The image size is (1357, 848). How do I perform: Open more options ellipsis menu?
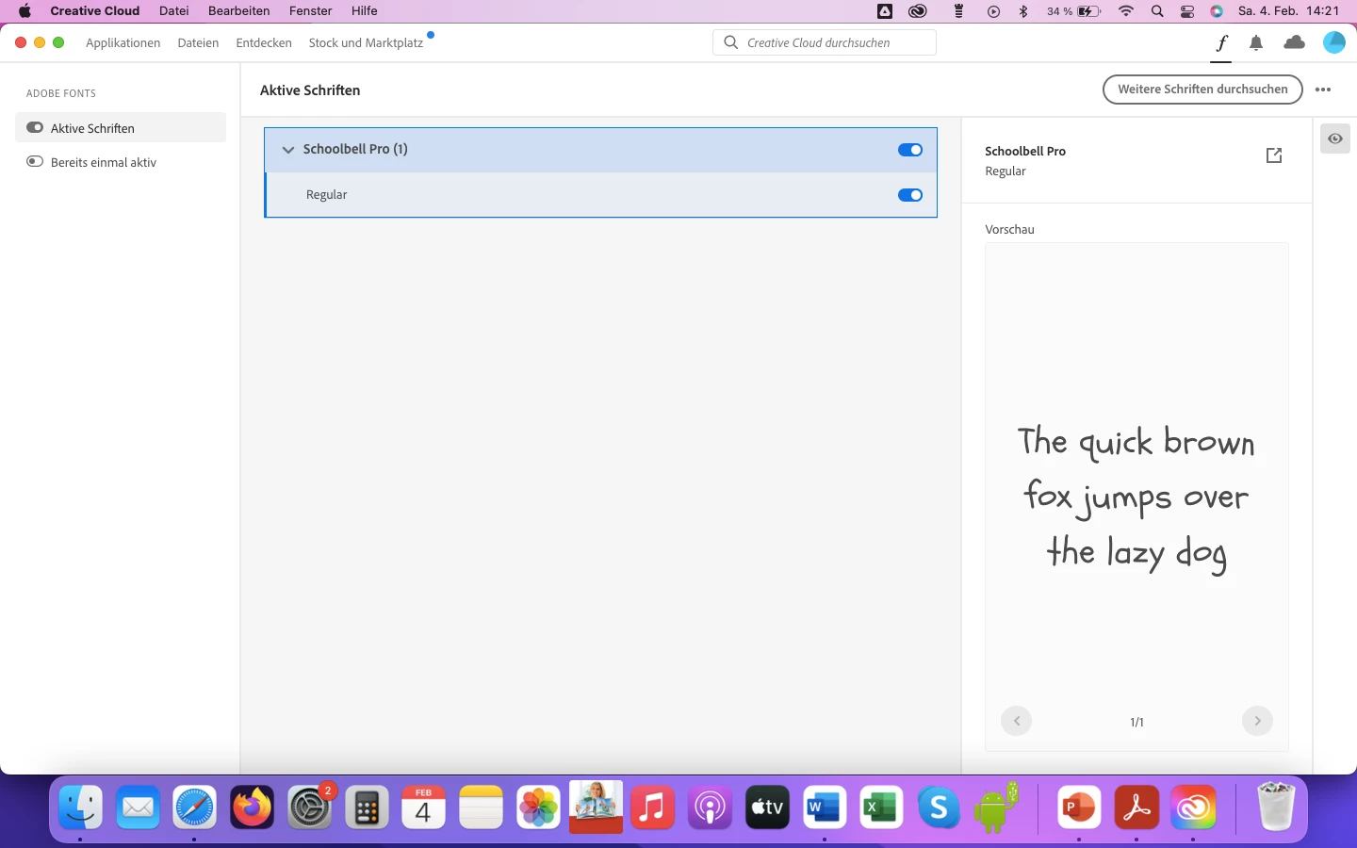[1323, 90]
